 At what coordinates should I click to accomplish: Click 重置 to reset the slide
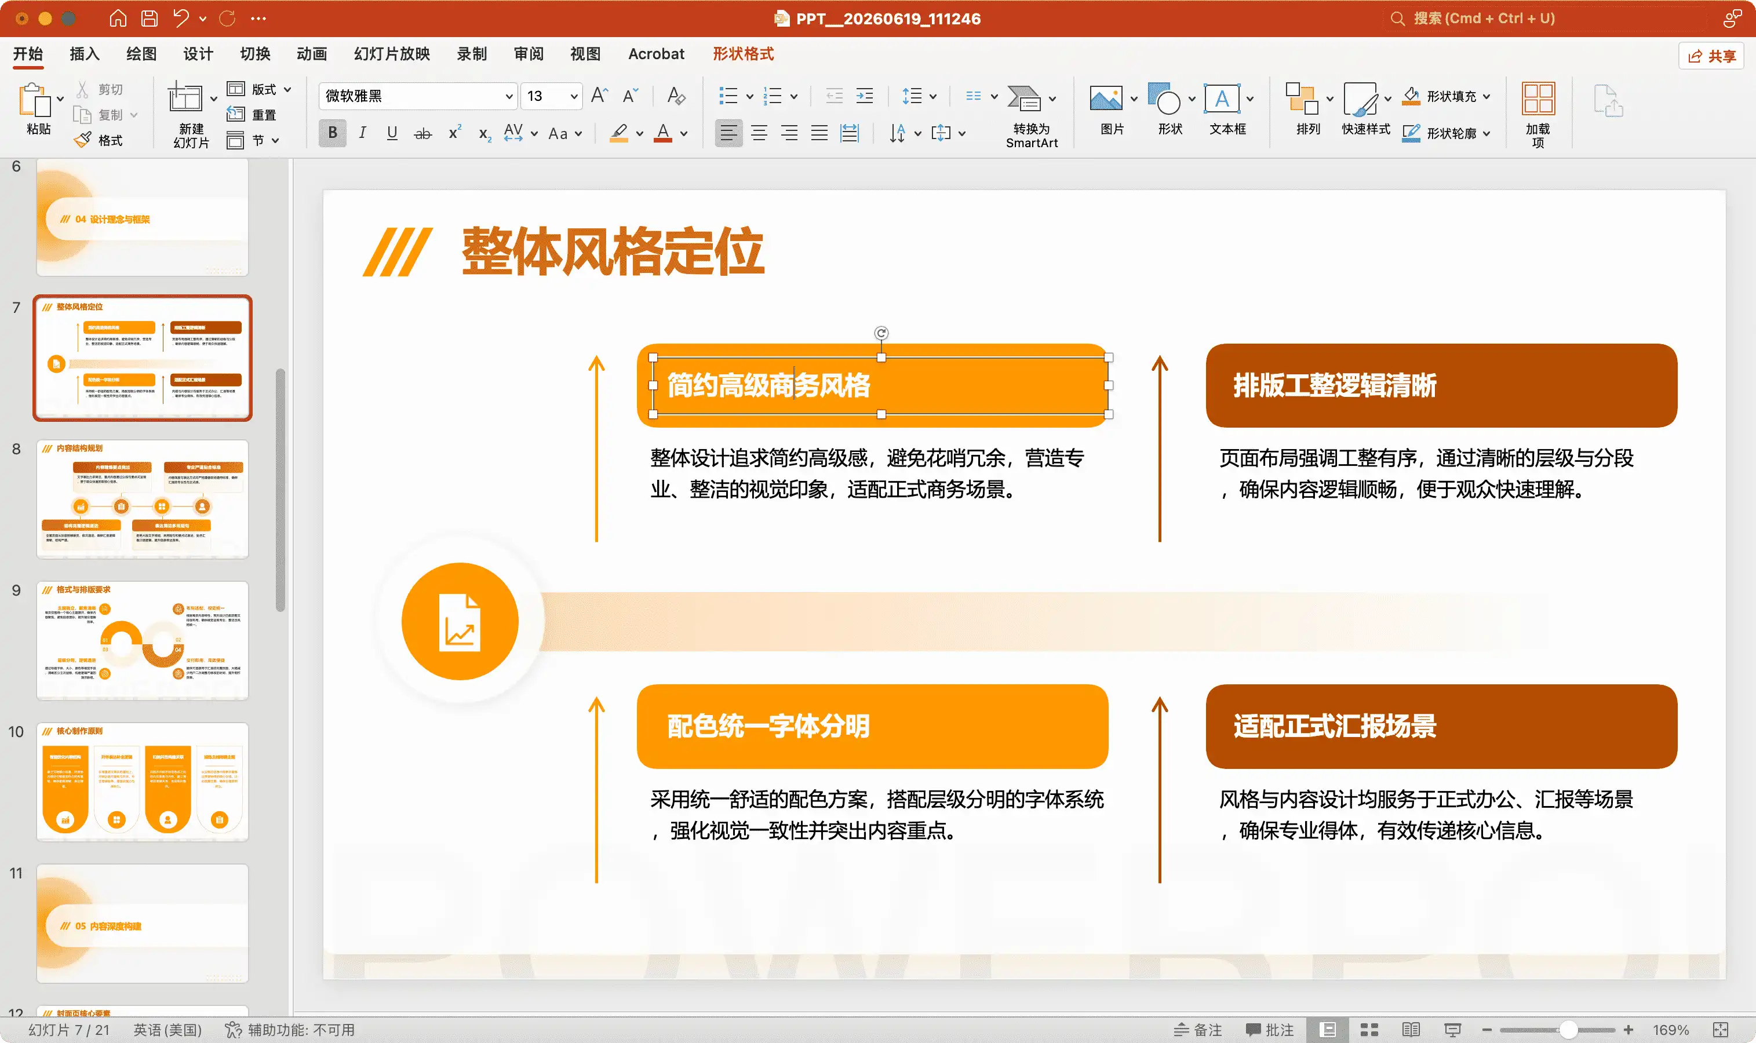(x=252, y=115)
